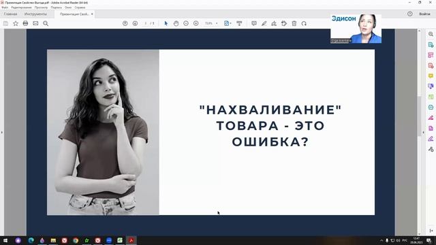The height and width of the screenshot is (245, 436).
Task: Switch to the Инструменты tab
Action: 35,14
